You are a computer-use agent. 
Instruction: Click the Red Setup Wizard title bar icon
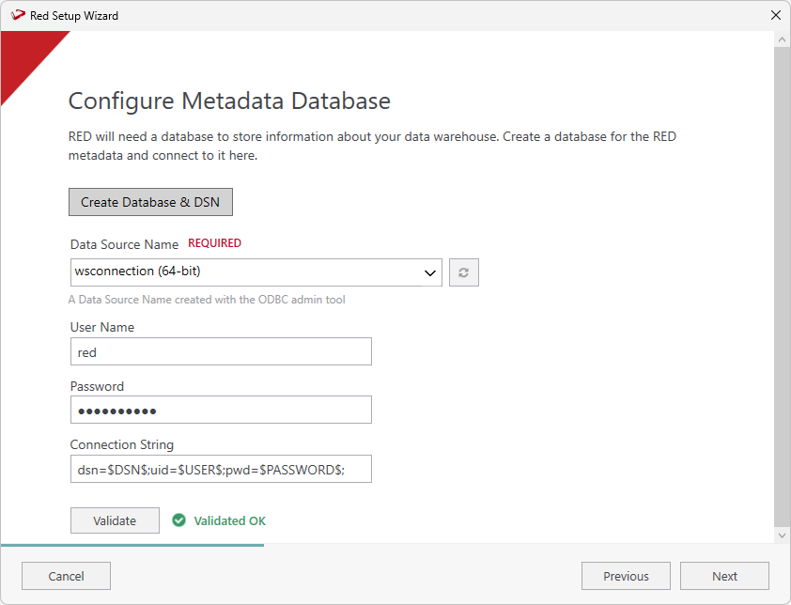tap(17, 16)
